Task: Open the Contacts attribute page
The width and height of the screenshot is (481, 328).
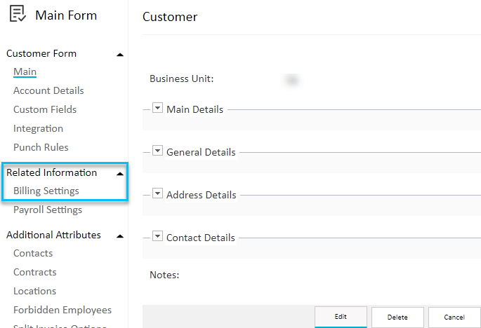Action: pos(33,253)
